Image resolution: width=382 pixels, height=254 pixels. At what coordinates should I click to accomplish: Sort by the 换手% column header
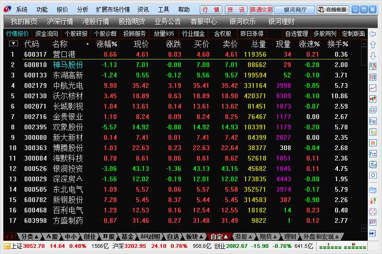pos(338,44)
